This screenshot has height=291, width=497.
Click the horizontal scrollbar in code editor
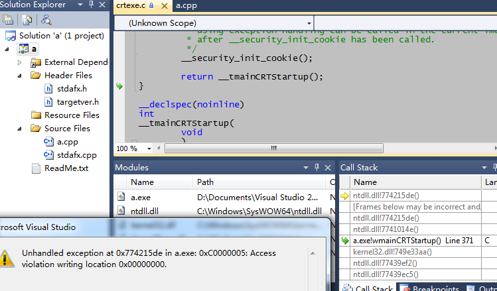[x=265, y=148]
